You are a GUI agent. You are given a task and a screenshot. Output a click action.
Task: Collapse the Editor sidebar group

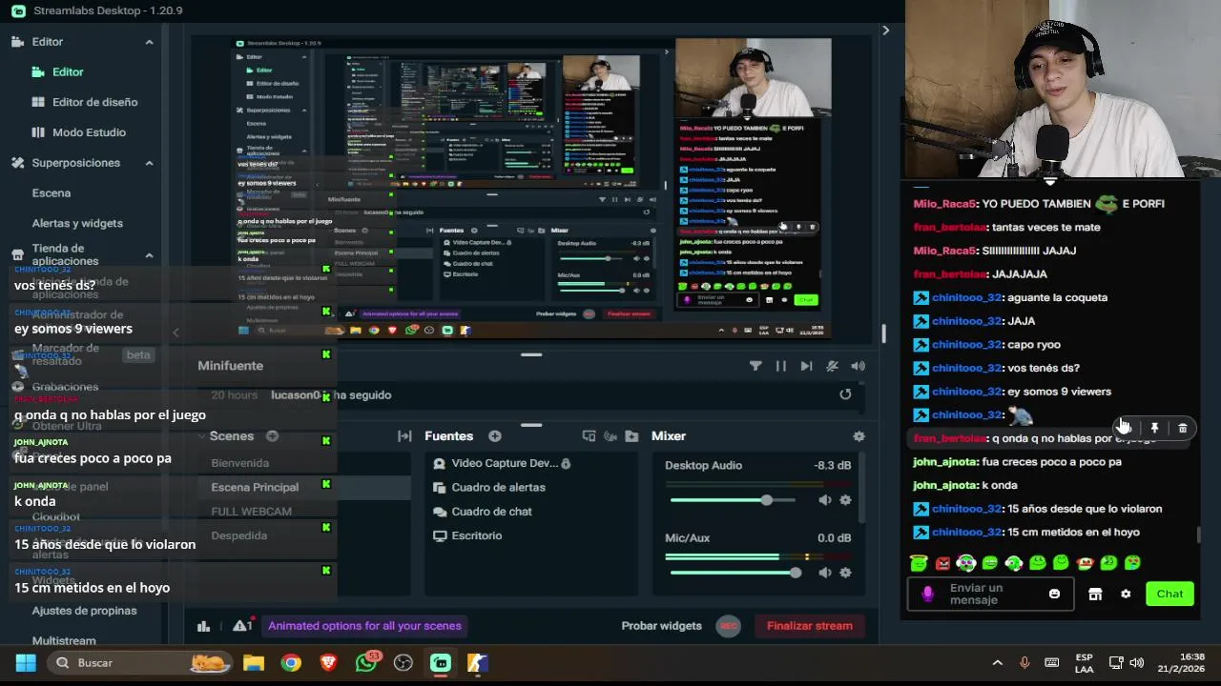149,42
